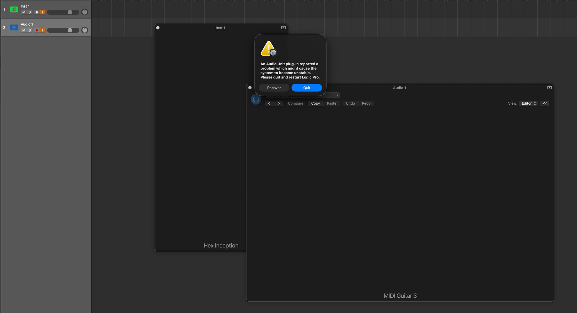Viewport: 577px width, 313px height.
Task: Toggle input monitoring on Audio 1 track
Action: tap(43, 30)
